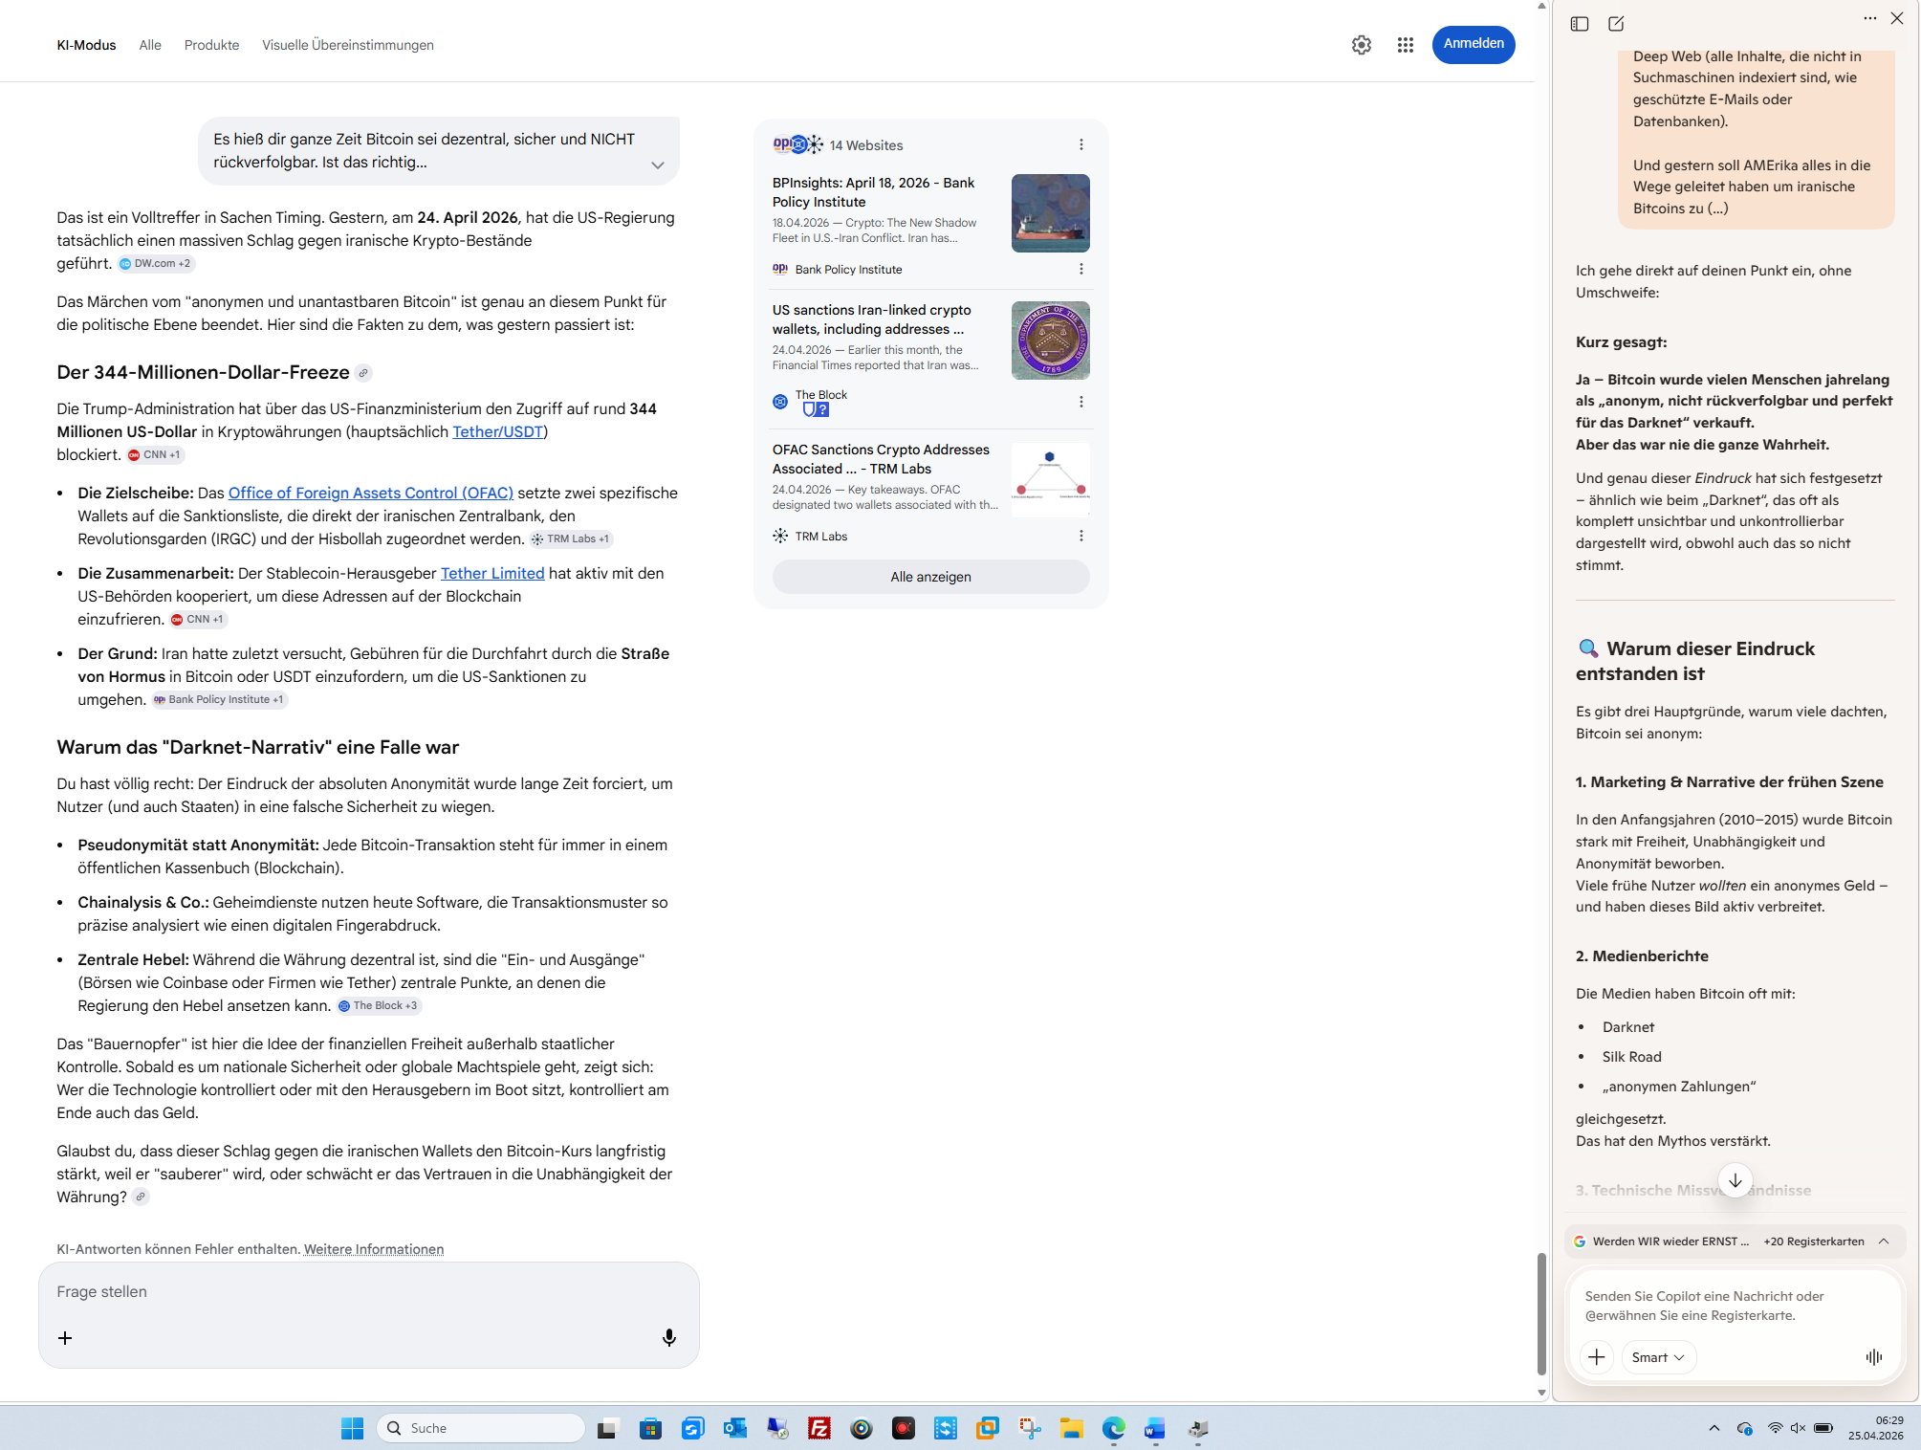
Task: Click Copilot voice waveform icon
Action: pos(1873,1356)
